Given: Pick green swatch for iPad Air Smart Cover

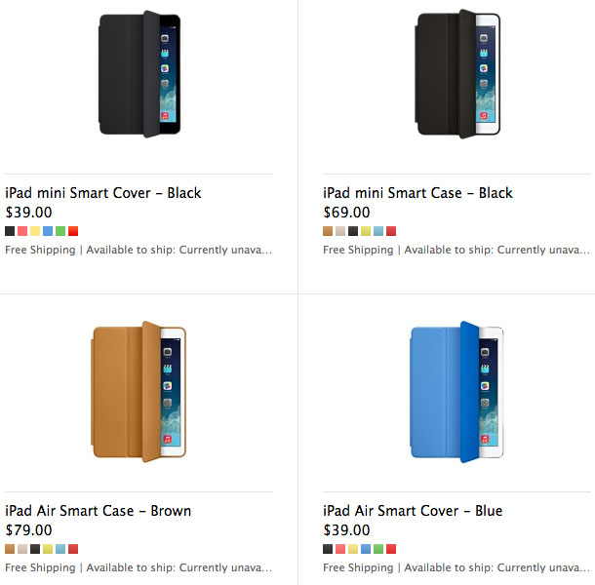Looking at the screenshot, I should coord(378,549).
